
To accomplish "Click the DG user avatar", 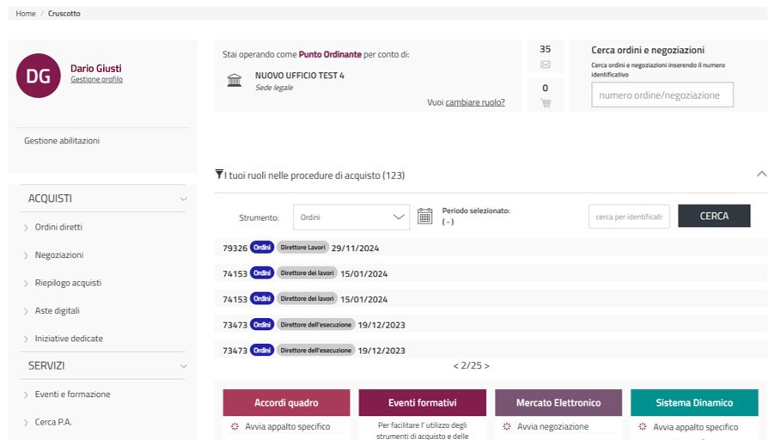I will coord(38,76).
